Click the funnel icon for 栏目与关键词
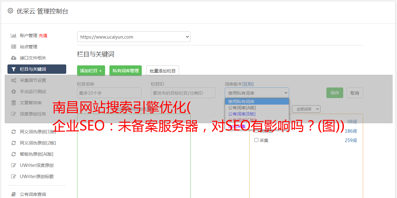 point(13,69)
